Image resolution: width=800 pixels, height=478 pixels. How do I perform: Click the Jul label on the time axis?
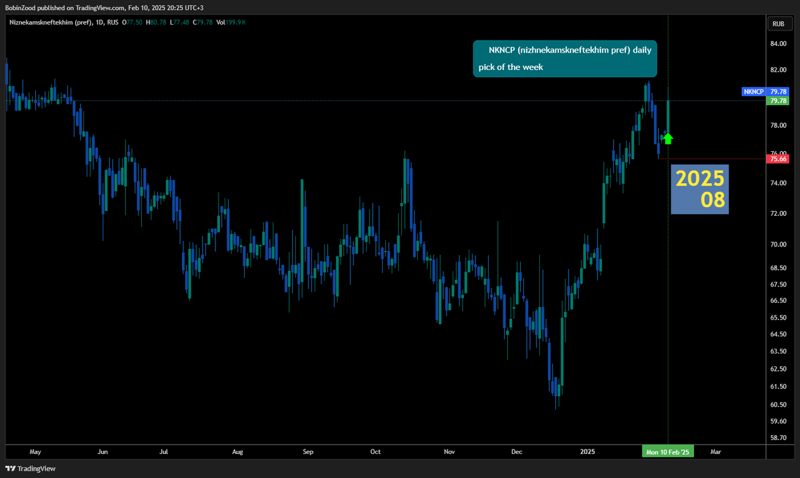point(164,451)
